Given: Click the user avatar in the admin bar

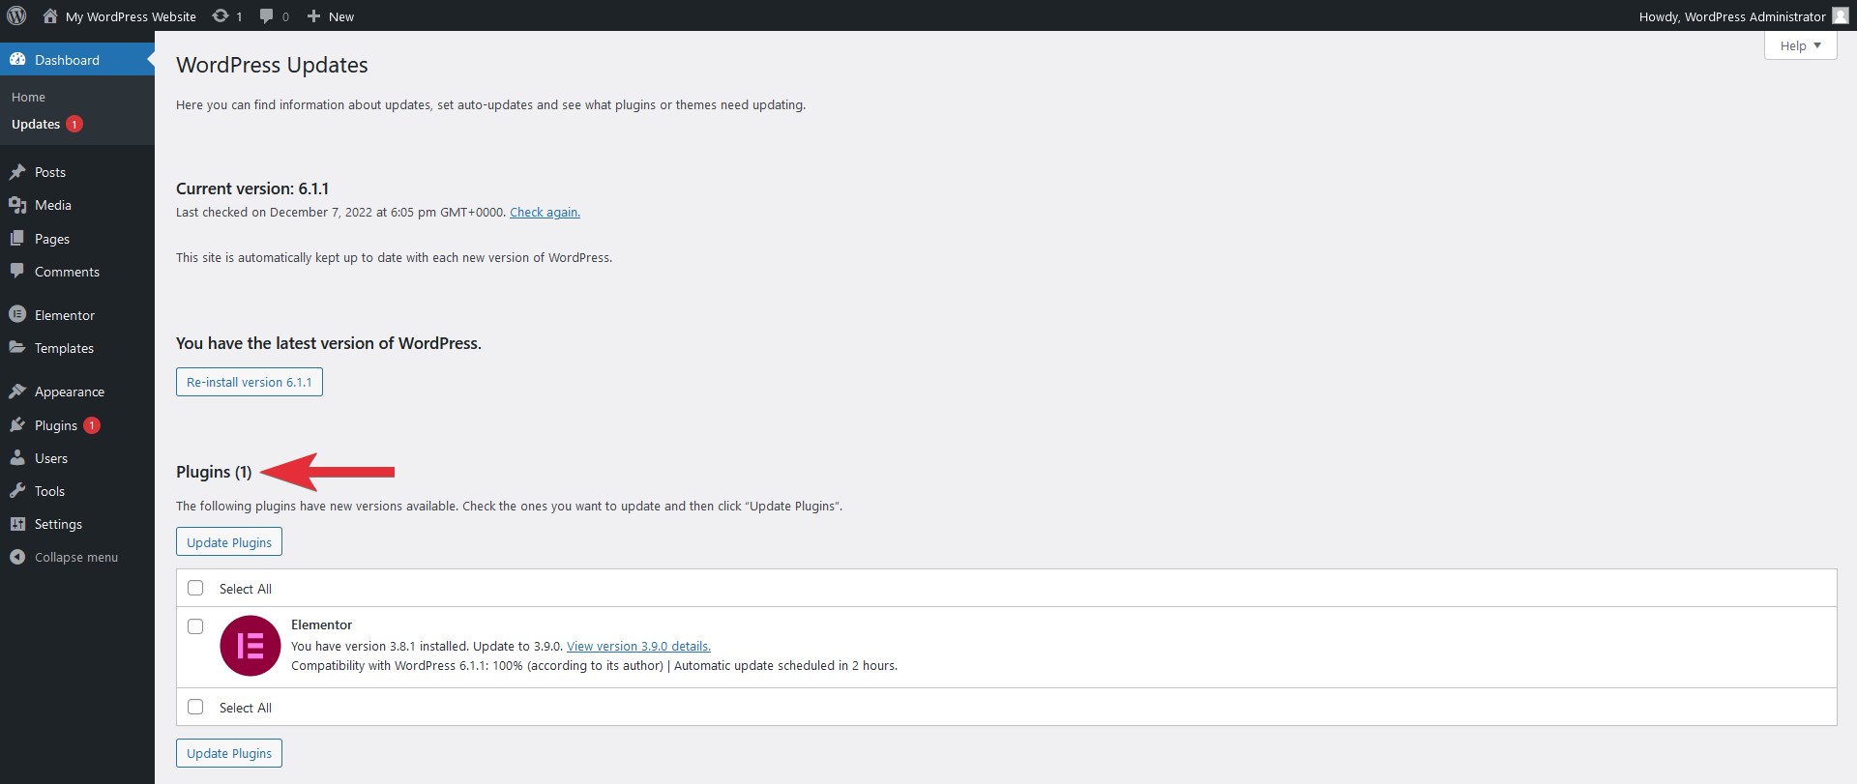Looking at the screenshot, I should click(x=1841, y=15).
